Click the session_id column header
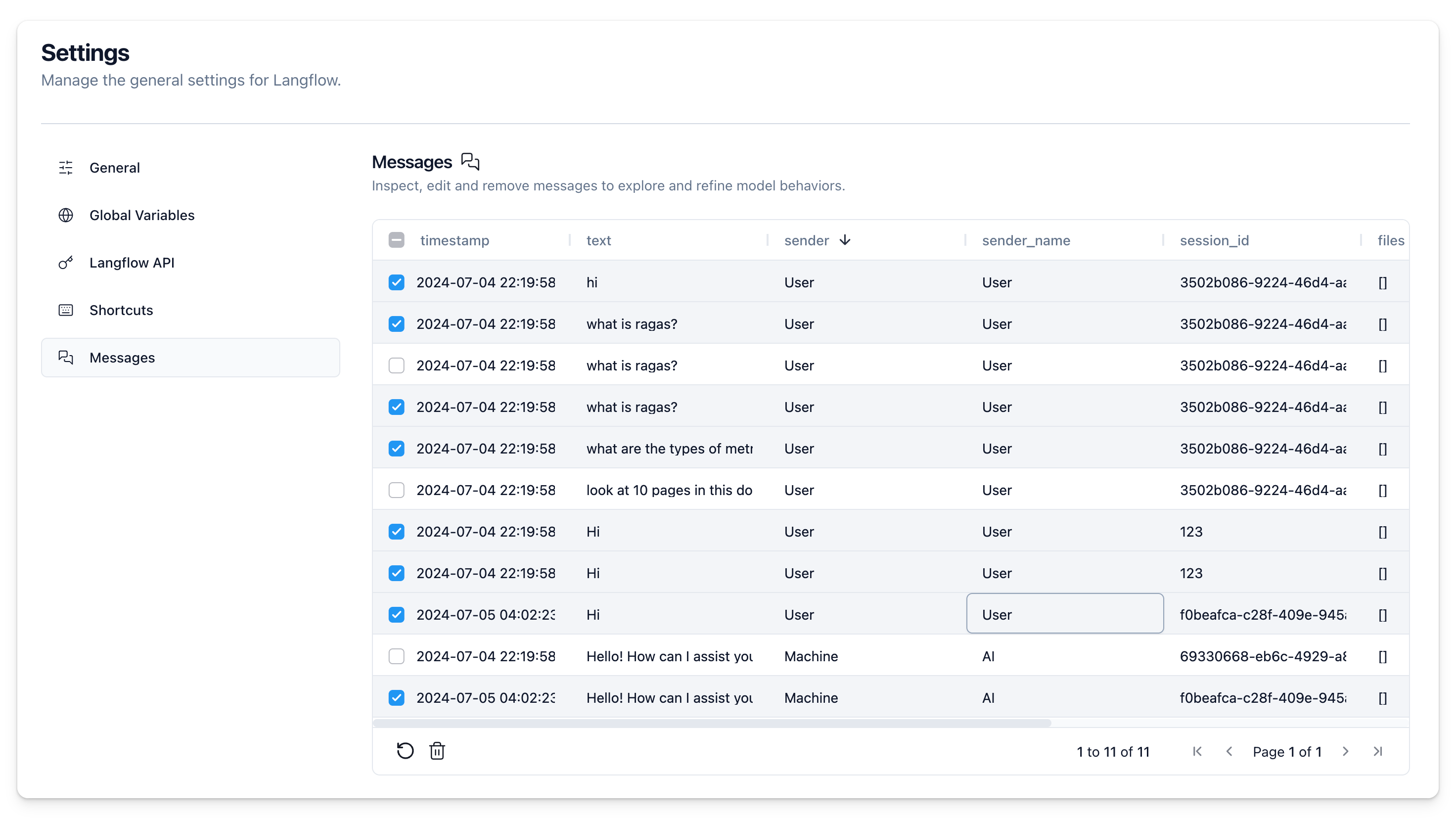Screen dimensions: 1456x819 point(1214,240)
